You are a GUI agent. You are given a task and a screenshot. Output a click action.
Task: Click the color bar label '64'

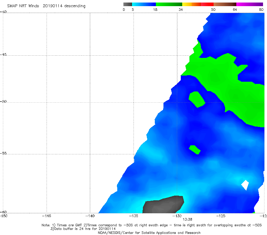235,10
